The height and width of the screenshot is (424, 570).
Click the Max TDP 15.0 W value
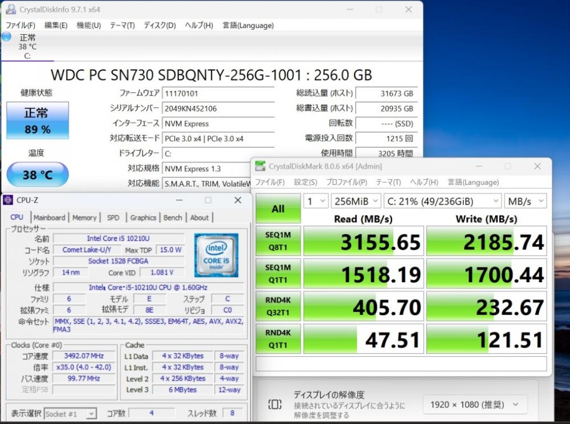(x=170, y=250)
